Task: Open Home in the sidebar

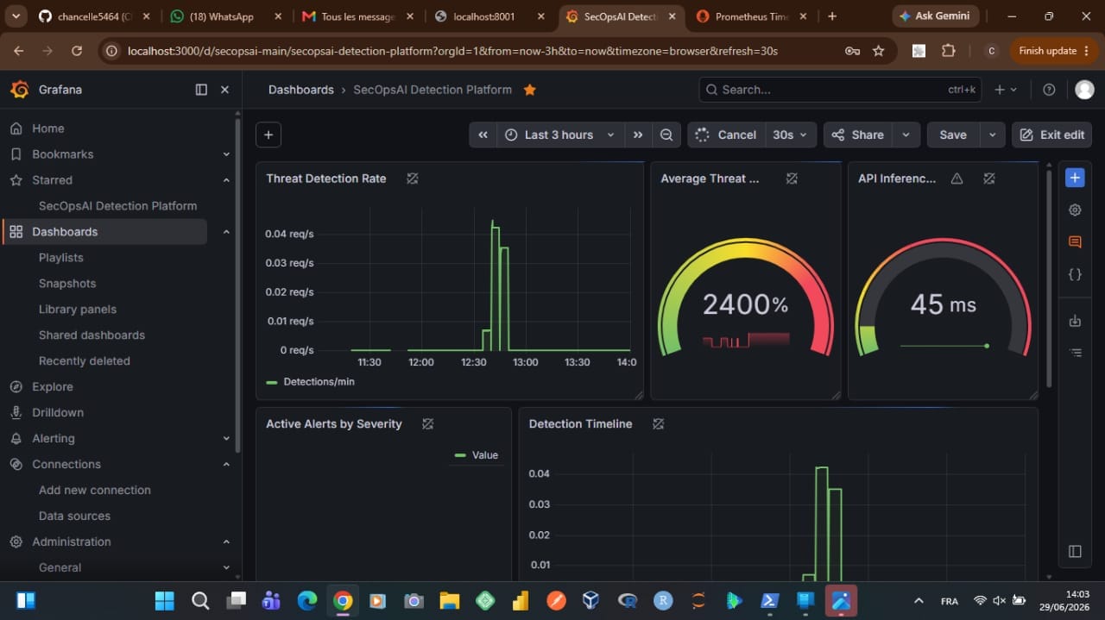Action: pos(48,128)
